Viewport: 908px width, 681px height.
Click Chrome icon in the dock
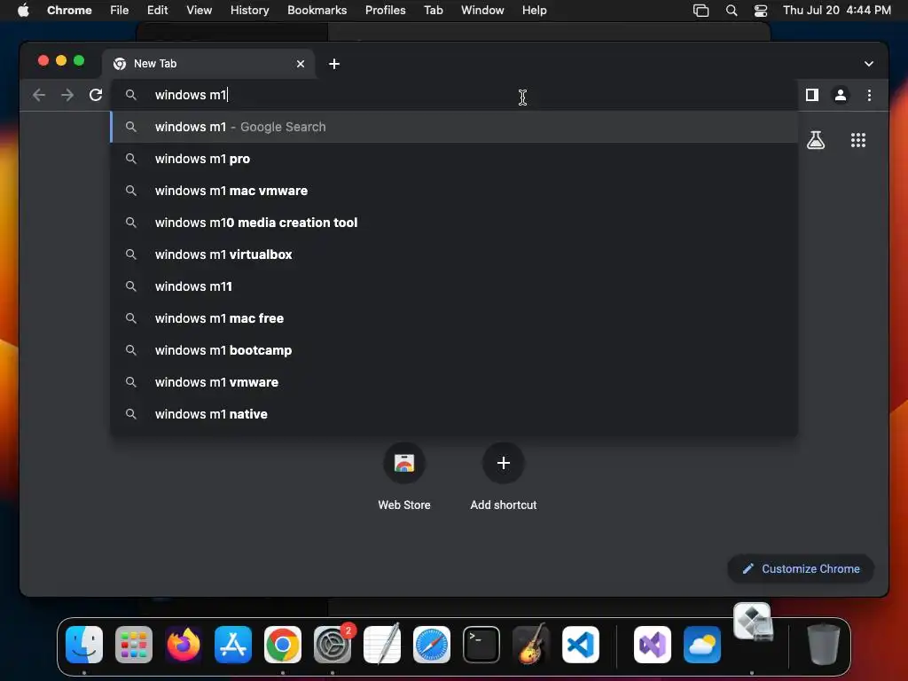pos(283,645)
